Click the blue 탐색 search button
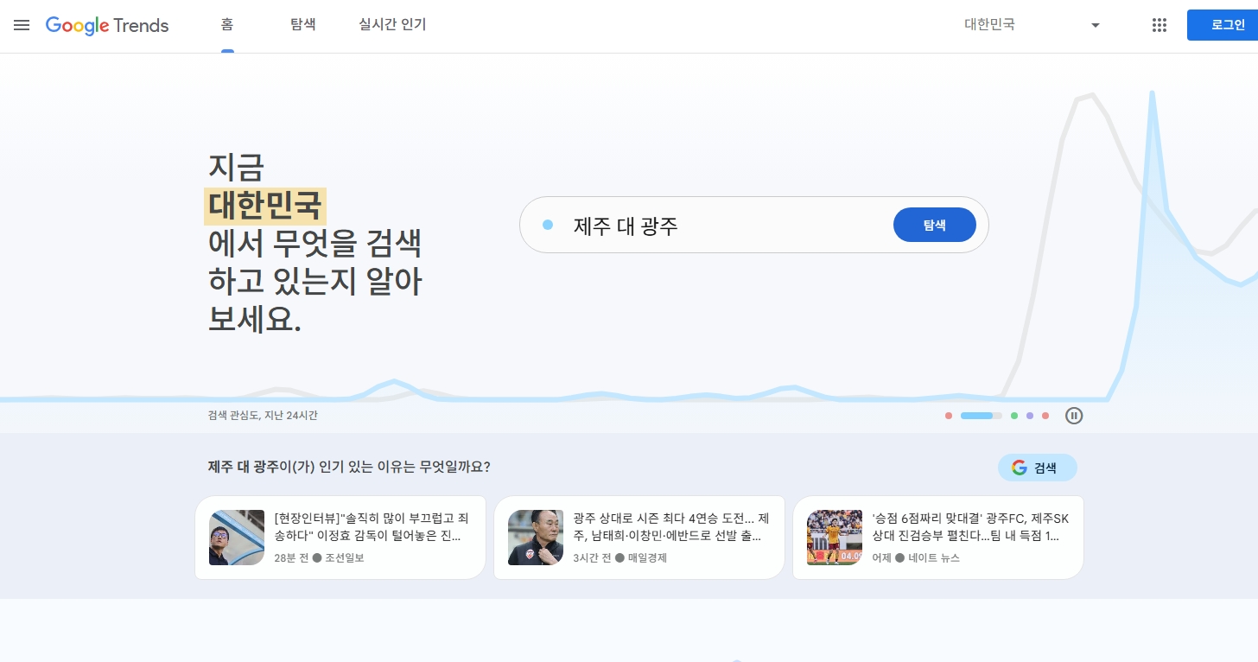 [x=935, y=225]
